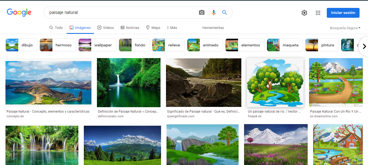
Task: Activate the microphone voice search icon
Action: pos(213,13)
